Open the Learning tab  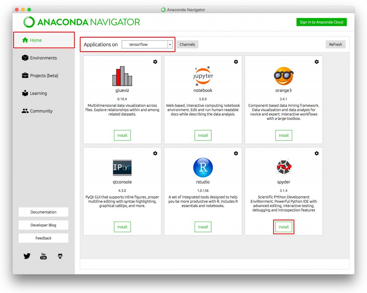point(44,93)
